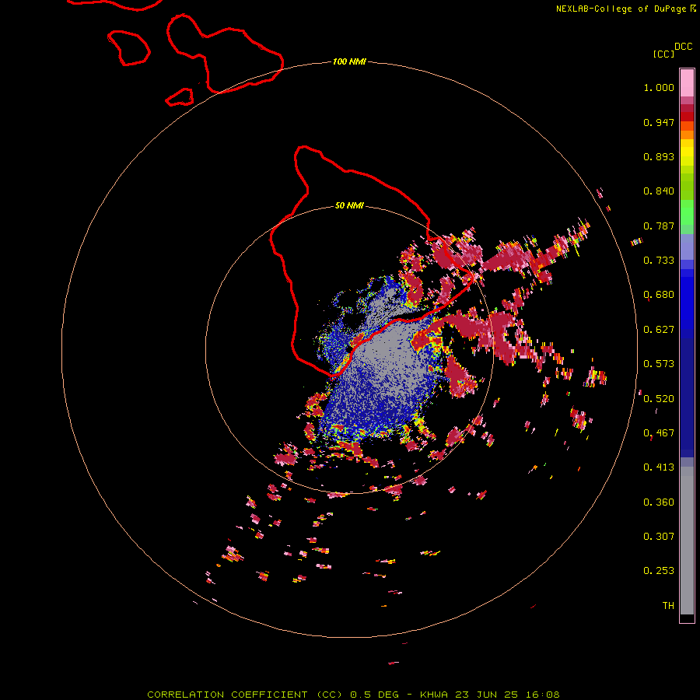700x700 pixels.
Task: Click the 0.520 scale value
Action: tap(659, 399)
